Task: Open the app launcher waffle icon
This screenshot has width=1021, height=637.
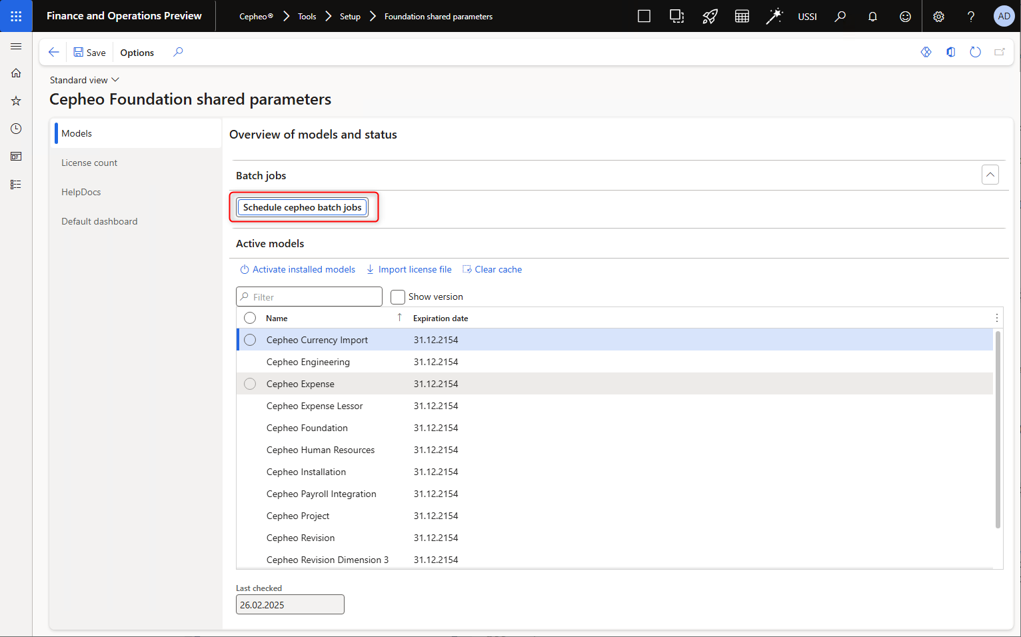Action: pyautogui.click(x=16, y=16)
